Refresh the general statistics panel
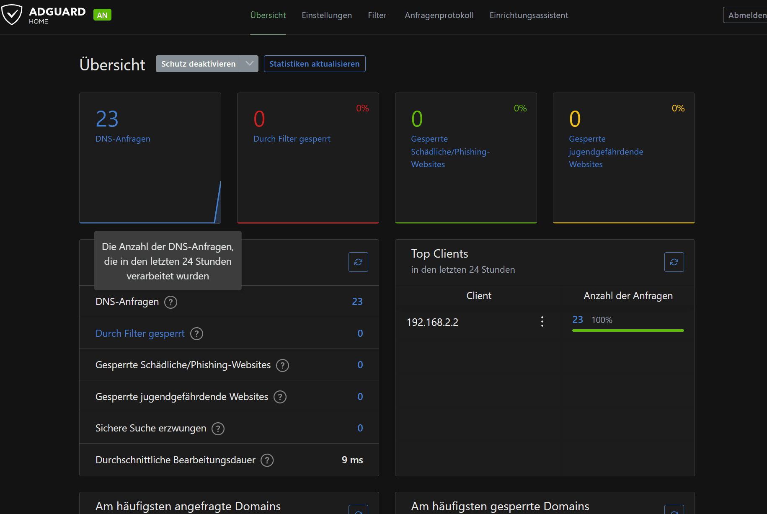Image resolution: width=767 pixels, height=514 pixels. (358, 262)
